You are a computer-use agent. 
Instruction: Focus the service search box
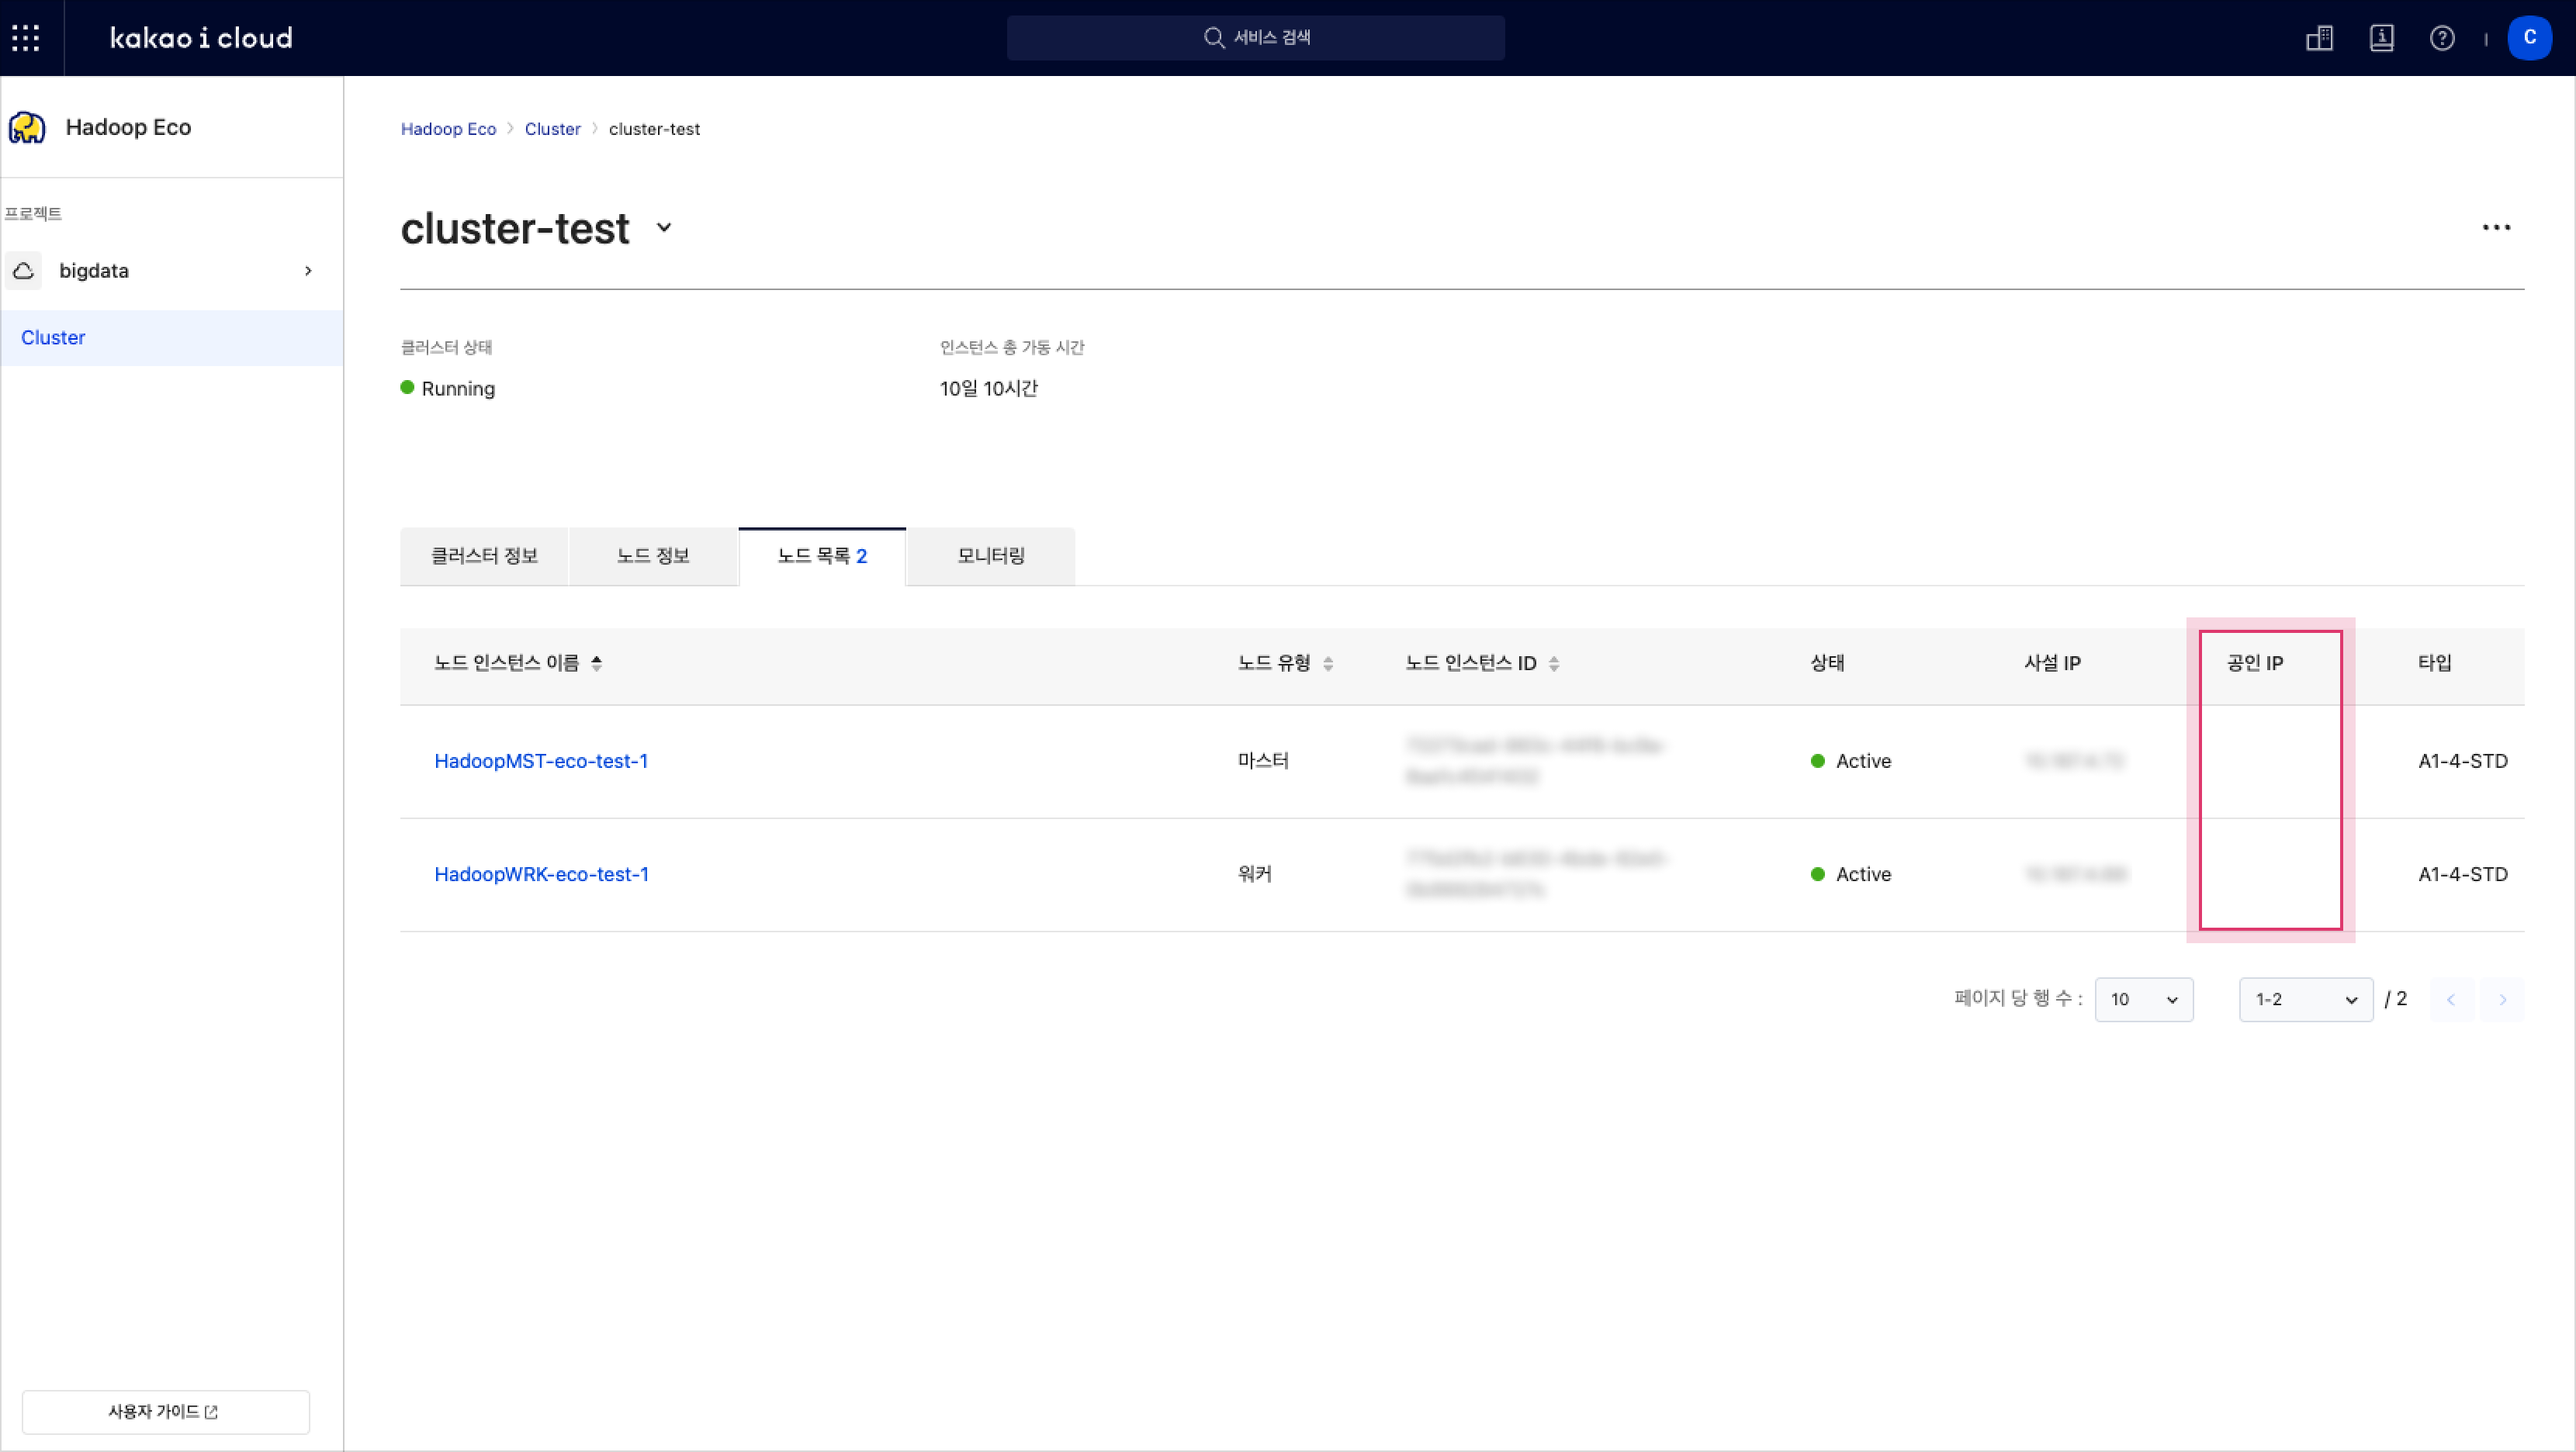point(1255,38)
